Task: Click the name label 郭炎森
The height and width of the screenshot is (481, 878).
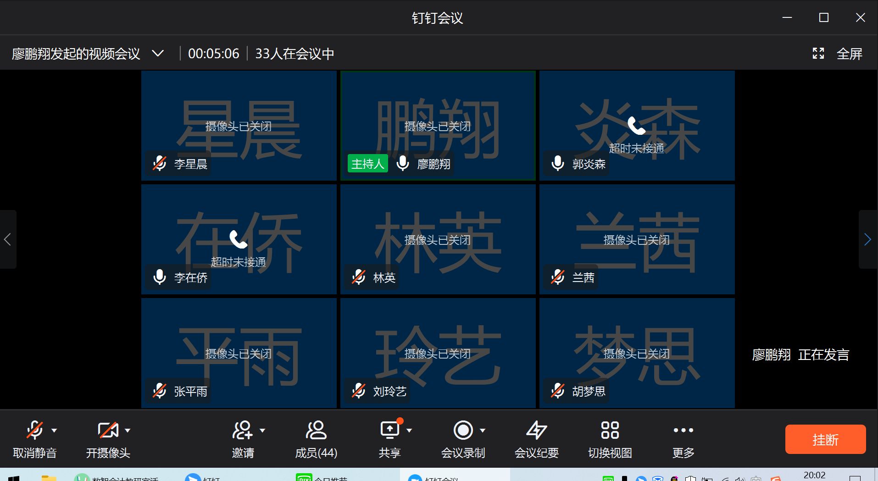Action: 589,164
